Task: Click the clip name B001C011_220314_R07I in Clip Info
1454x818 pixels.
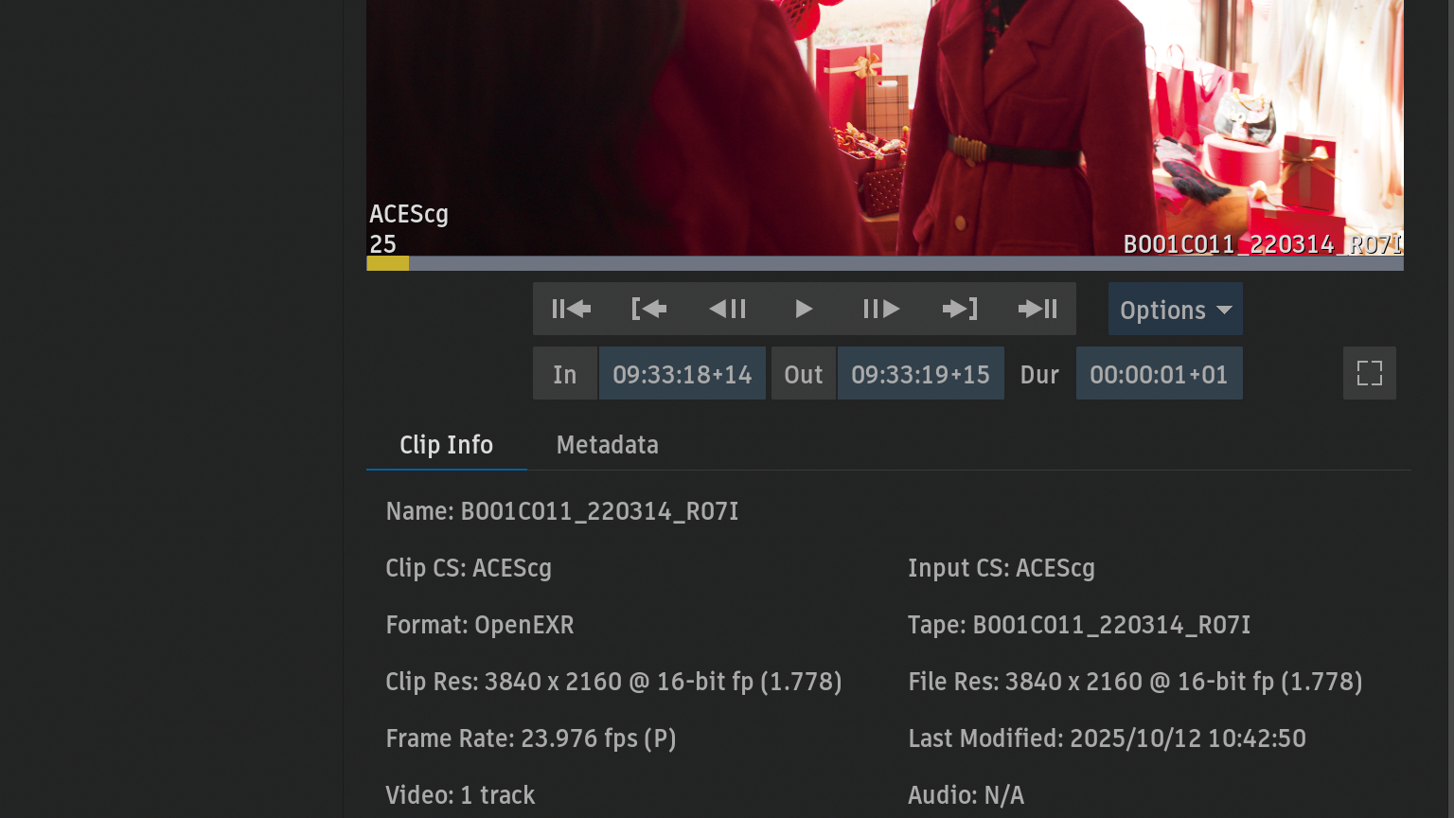Action: pos(598,511)
